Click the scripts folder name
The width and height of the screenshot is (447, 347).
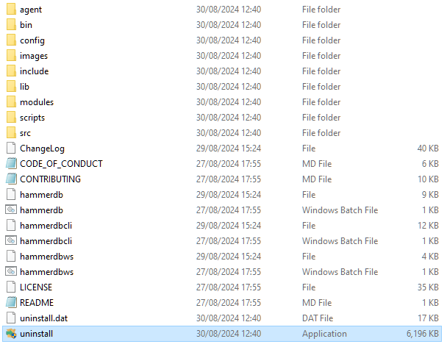pyautogui.click(x=32, y=118)
